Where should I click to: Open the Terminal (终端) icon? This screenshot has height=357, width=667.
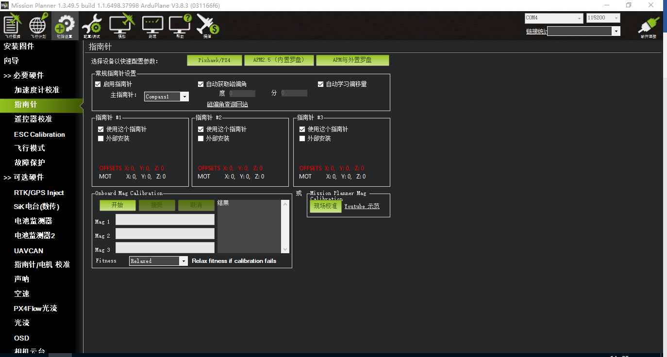tap(152, 26)
